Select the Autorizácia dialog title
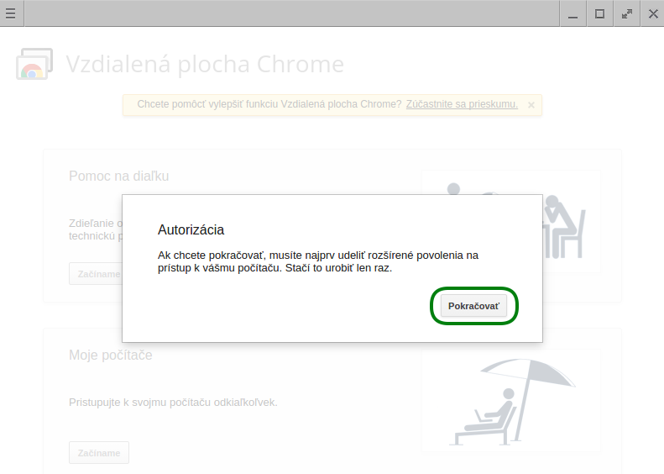The height and width of the screenshot is (474, 664). point(191,229)
